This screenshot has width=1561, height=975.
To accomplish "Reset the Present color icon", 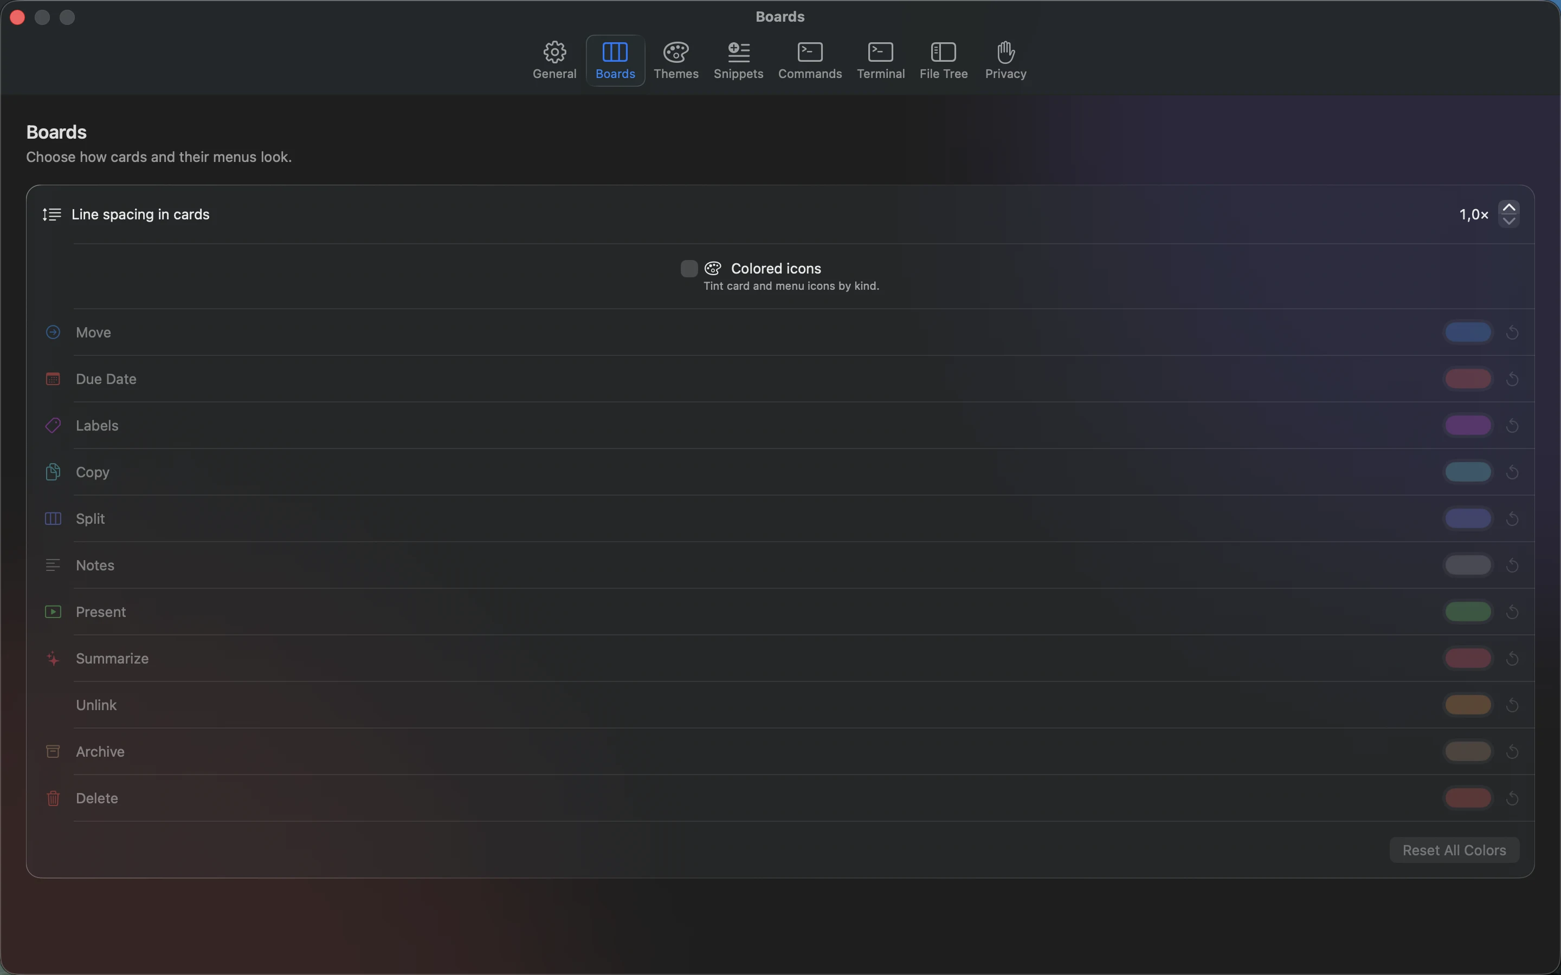I will click(x=1512, y=612).
